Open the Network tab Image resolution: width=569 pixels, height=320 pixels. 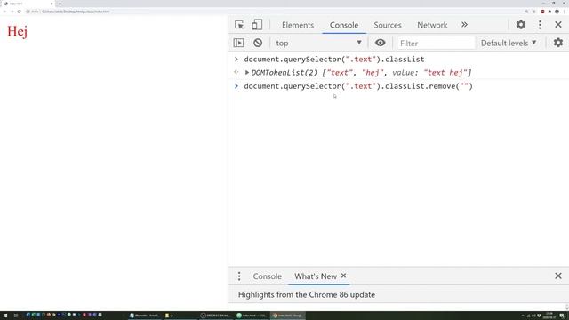[x=432, y=25]
